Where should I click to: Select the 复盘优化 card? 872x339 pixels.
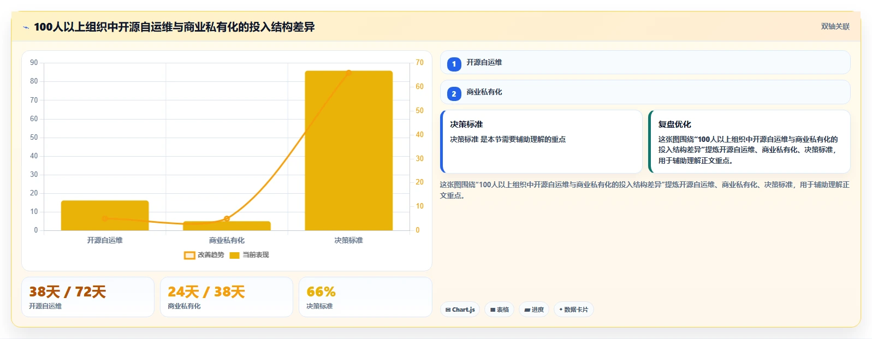(x=749, y=142)
